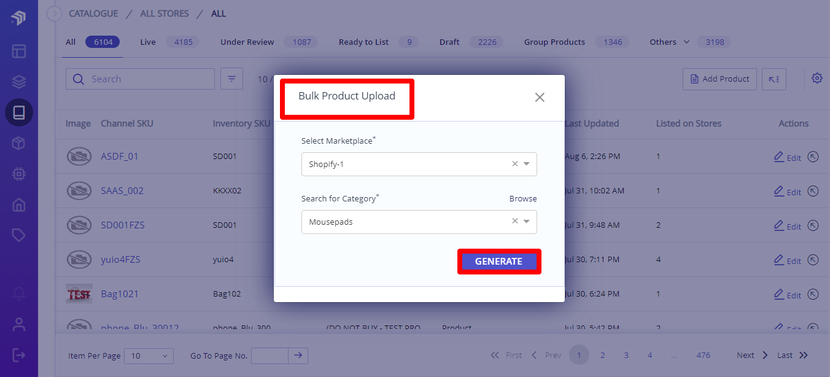Viewport: 830px width, 377px height.
Task: Switch to the Ready to List tab
Action: click(x=379, y=42)
